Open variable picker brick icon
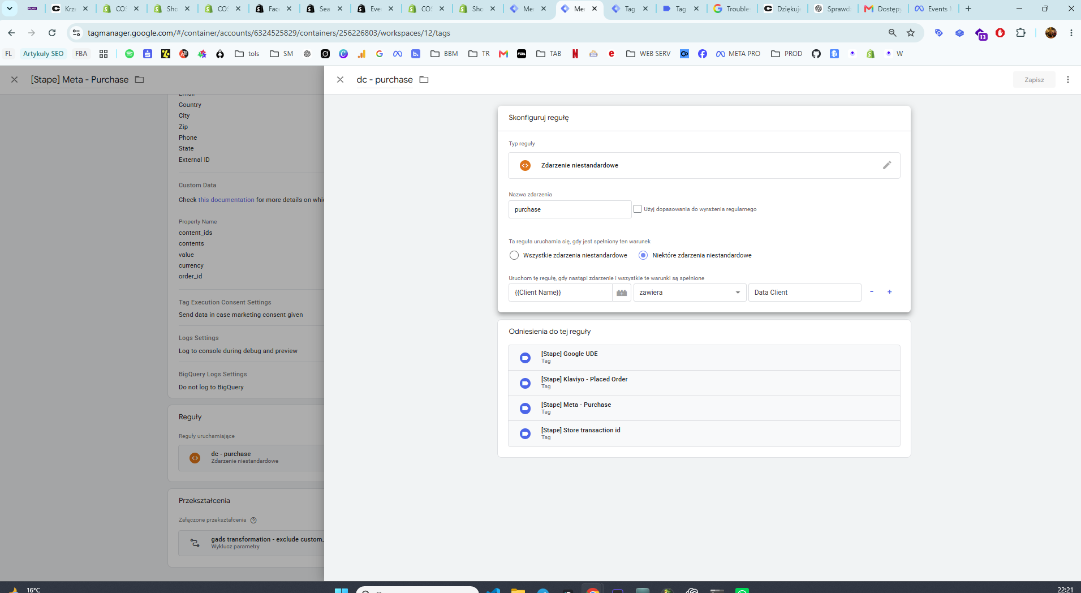 [622, 293]
